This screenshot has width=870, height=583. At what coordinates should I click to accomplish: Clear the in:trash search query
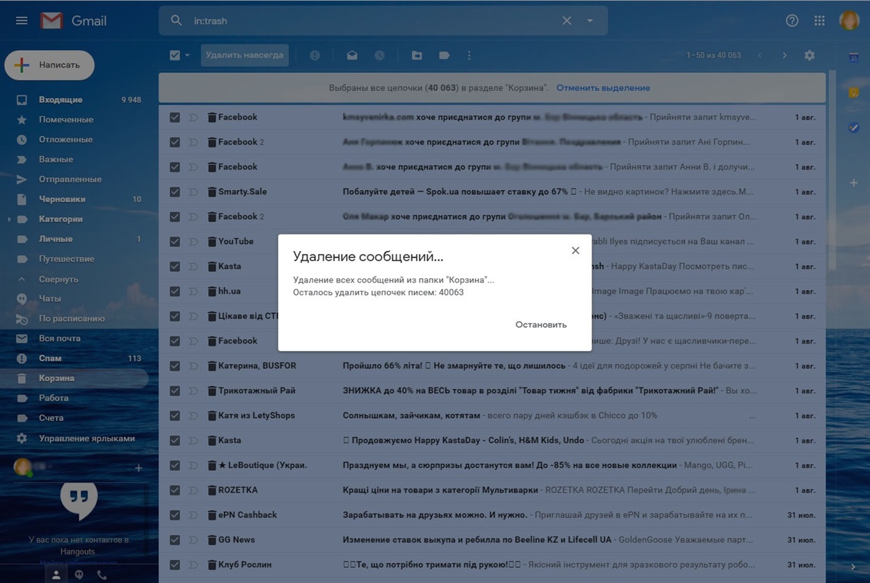click(567, 21)
